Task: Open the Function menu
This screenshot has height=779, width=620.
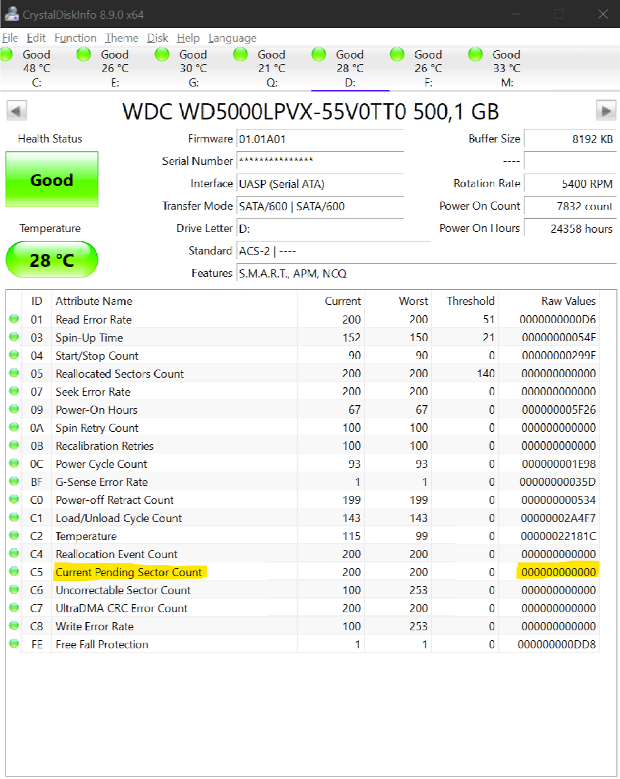Action: pos(75,38)
